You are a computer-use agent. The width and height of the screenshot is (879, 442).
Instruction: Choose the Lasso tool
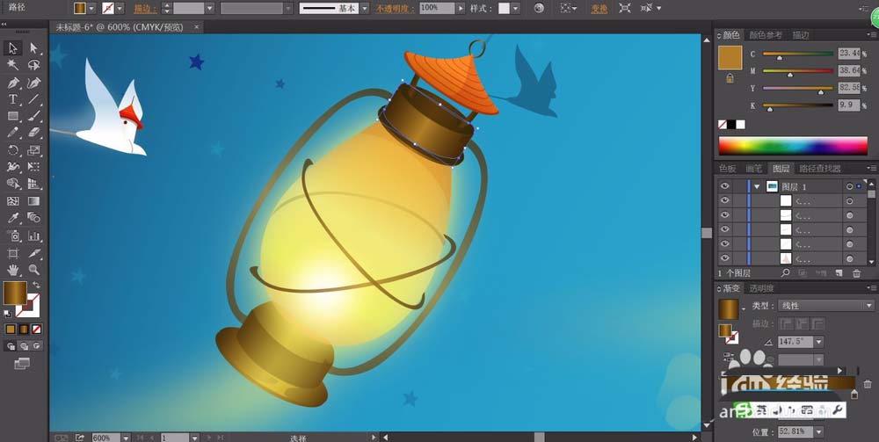pyautogui.click(x=33, y=65)
